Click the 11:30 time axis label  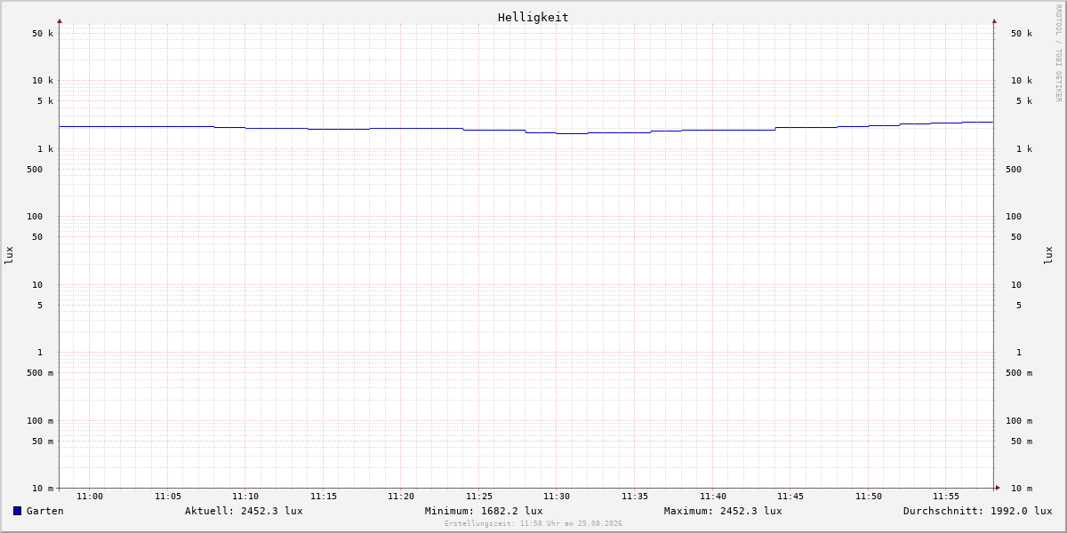point(557,497)
